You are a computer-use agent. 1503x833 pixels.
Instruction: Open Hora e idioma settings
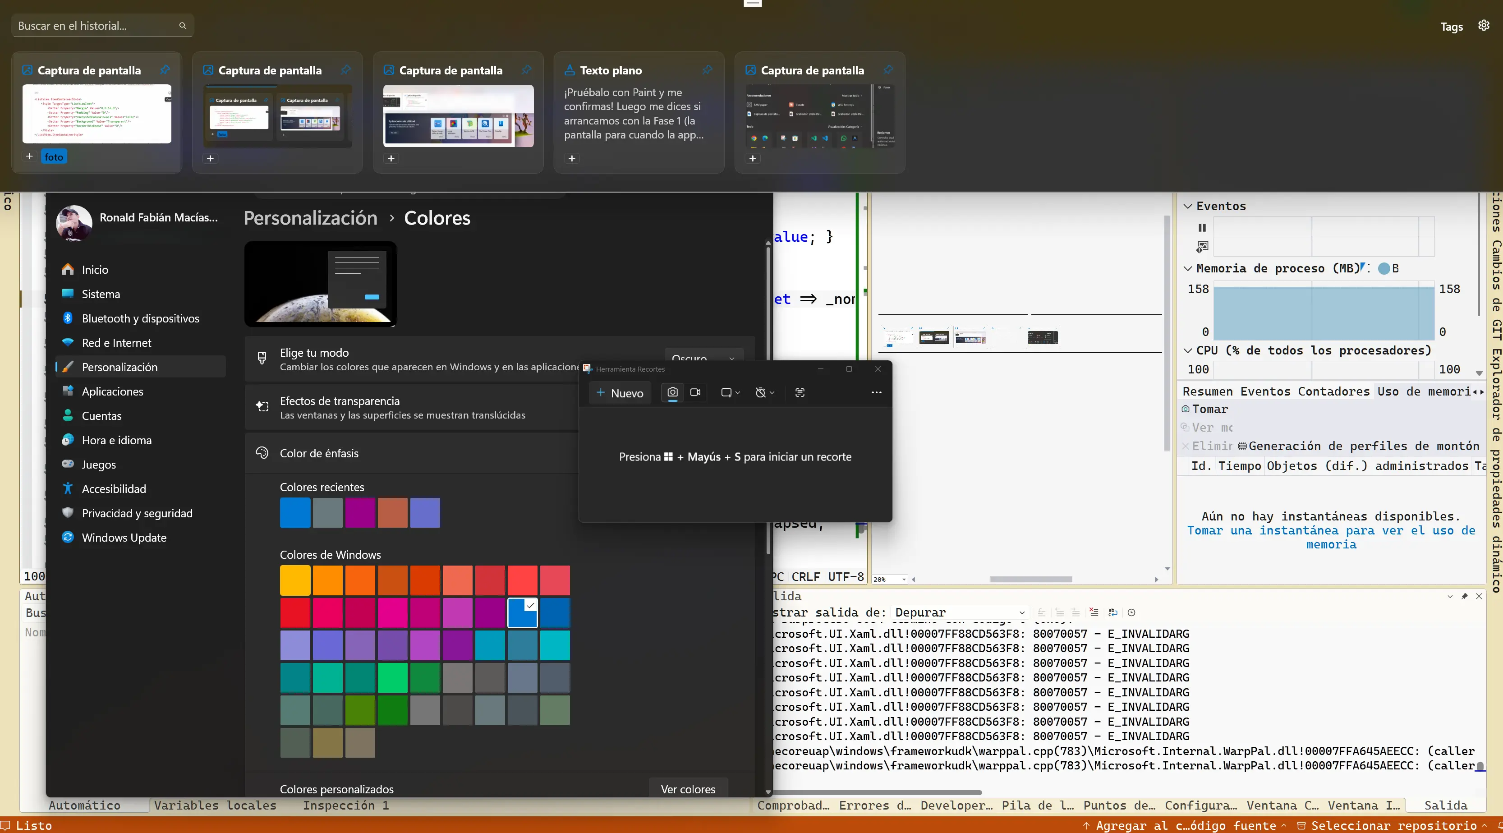point(140,441)
